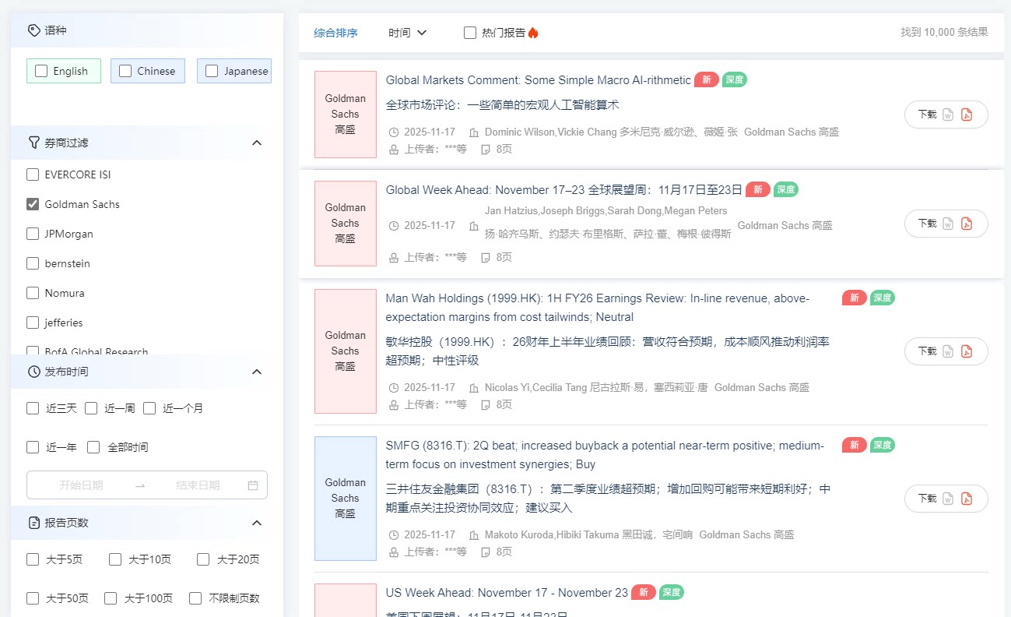This screenshot has height=617, width=1011.
Task: Enable the 热门报告 checkbox
Action: [x=470, y=33]
